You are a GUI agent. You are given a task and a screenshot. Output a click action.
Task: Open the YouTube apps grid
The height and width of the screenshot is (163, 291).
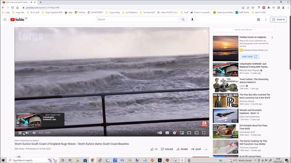coord(258,19)
